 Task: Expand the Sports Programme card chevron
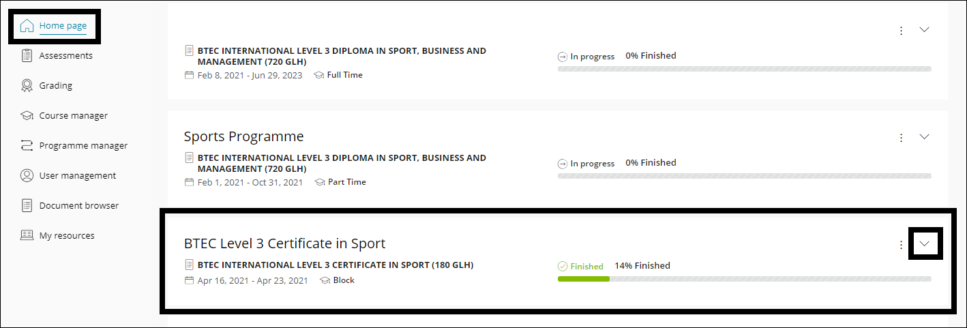tap(925, 136)
